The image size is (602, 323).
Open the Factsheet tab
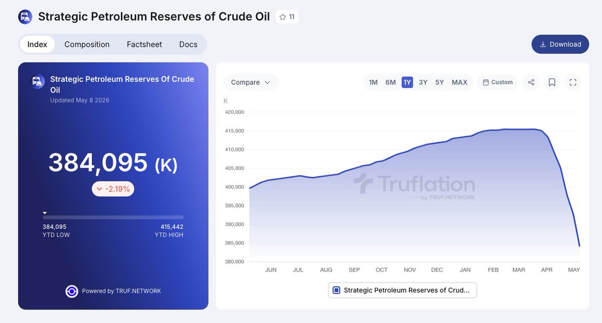[144, 44]
